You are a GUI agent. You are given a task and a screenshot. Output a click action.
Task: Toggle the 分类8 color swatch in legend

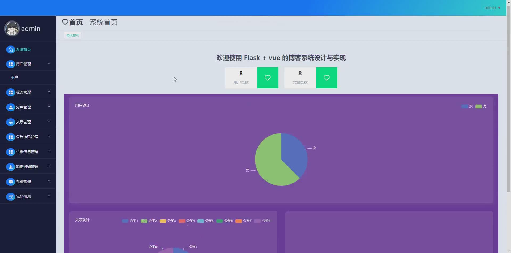pyautogui.click(x=257, y=221)
